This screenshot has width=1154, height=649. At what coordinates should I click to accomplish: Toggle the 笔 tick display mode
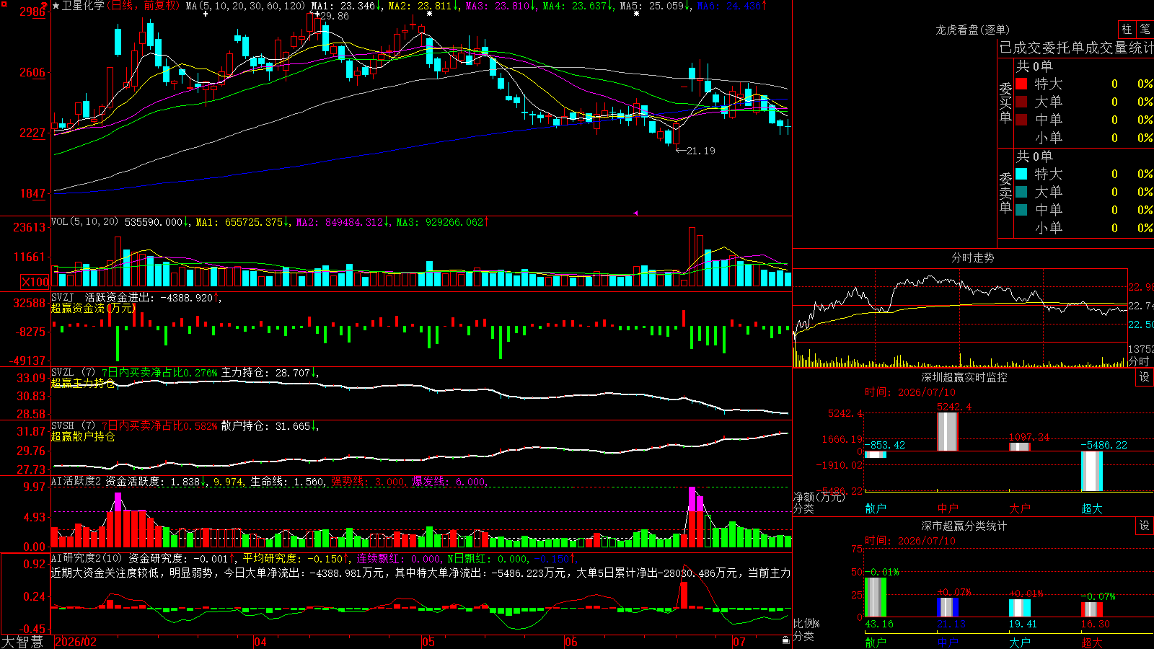(1145, 29)
